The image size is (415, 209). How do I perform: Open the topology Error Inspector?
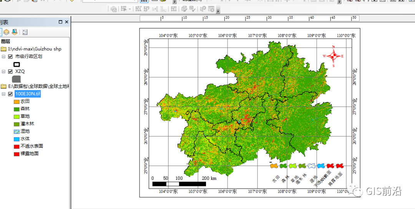pos(211,9)
